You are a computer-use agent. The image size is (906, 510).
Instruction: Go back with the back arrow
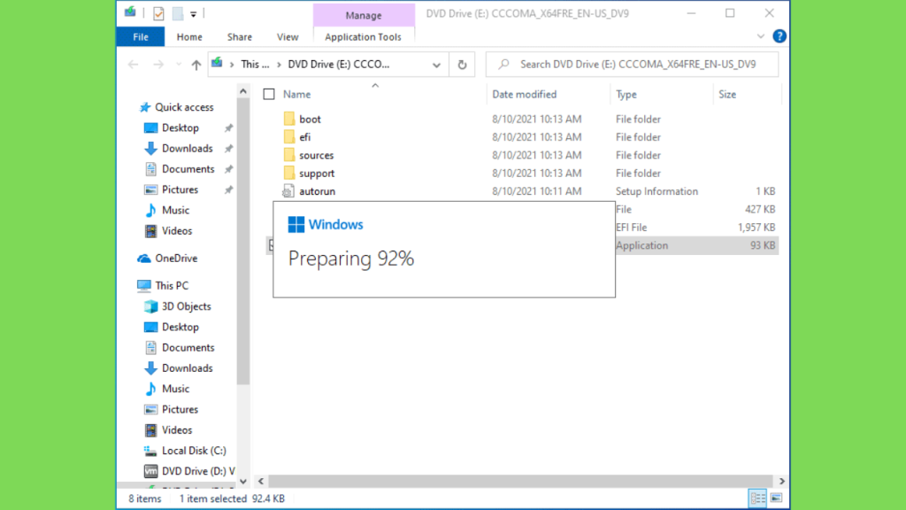click(134, 64)
